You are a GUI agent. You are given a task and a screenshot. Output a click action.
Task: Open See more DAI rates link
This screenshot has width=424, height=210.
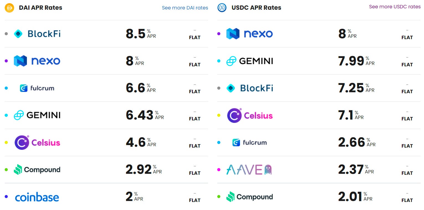coord(185,8)
